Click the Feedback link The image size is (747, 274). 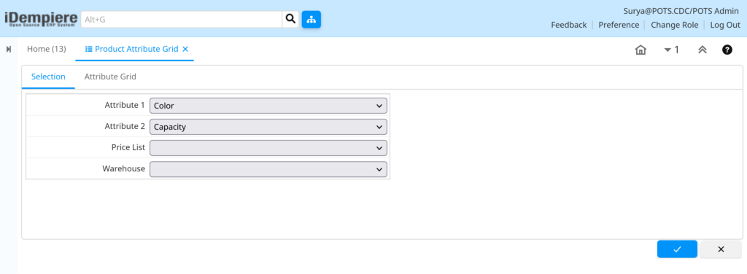569,25
